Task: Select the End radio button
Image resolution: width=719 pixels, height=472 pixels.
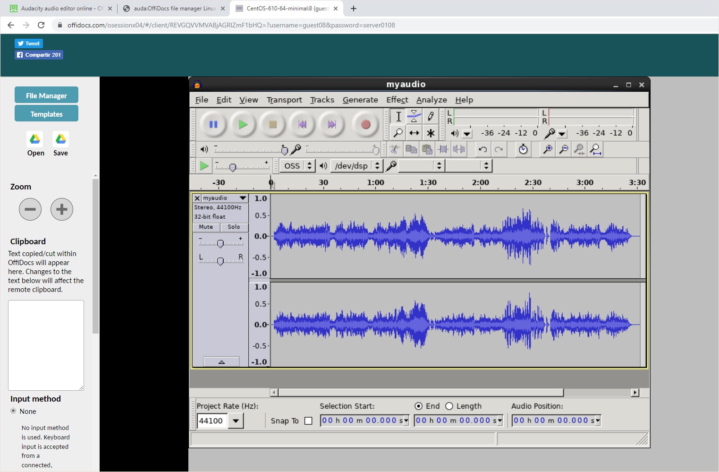Action: 418,406
